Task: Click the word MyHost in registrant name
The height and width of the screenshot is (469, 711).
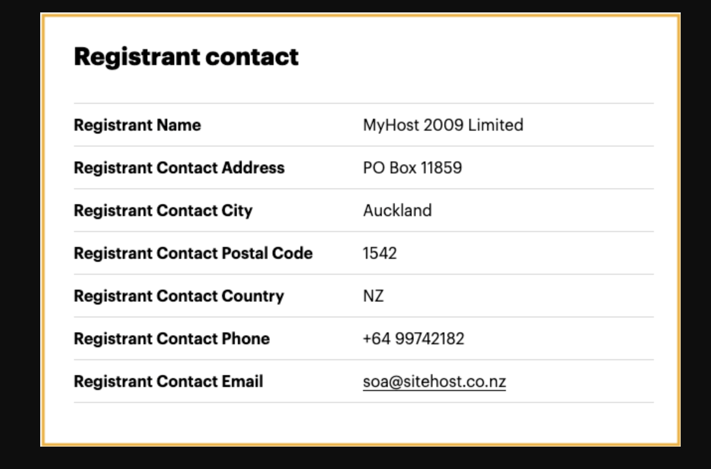Action: pyautogui.click(x=391, y=125)
